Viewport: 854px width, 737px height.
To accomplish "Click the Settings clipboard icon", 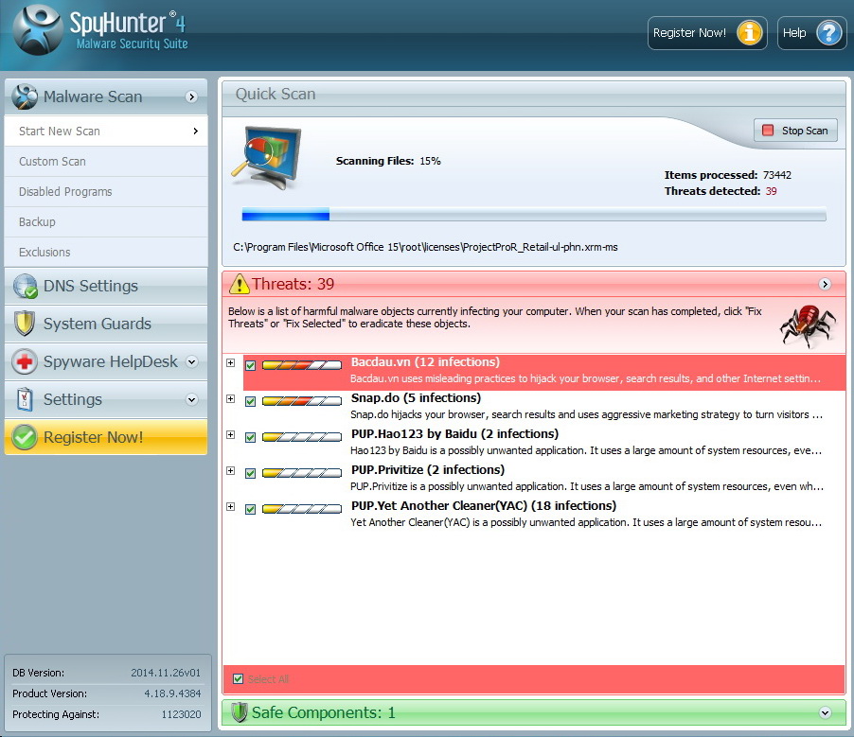I will pos(25,399).
